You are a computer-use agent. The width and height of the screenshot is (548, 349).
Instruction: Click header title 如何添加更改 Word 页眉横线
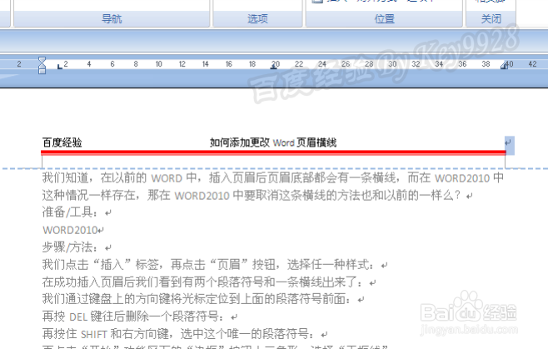tap(273, 142)
